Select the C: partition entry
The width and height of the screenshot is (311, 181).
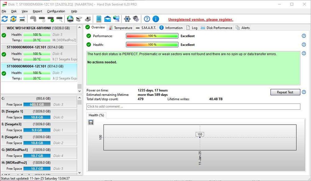pyautogui.click(x=39, y=102)
